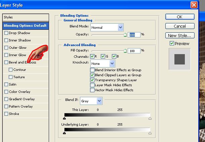Enable the Drop Shadow checkbox

point(6,33)
